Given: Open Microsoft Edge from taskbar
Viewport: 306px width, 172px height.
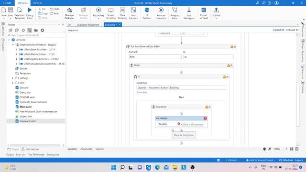Looking at the screenshot, I should pyautogui.click(x=157, y=167).
